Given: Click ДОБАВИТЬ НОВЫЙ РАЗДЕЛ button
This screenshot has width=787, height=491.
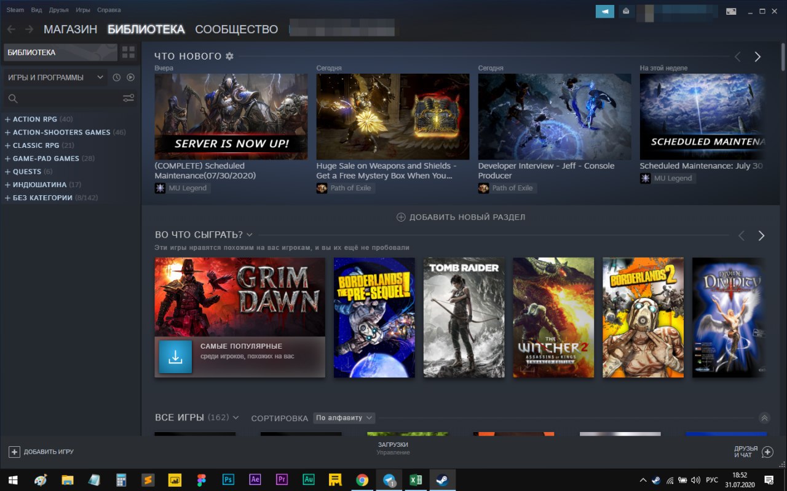Looking at the screenshot, I should (x=461, y=217).
